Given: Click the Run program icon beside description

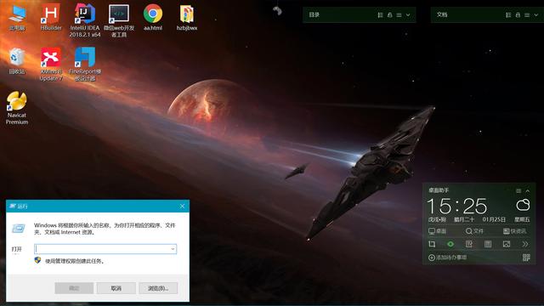Looking at the screenshot, I should coord(19,229).
